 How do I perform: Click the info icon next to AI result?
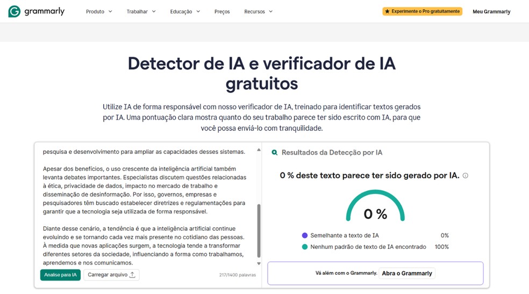[465, 176]
